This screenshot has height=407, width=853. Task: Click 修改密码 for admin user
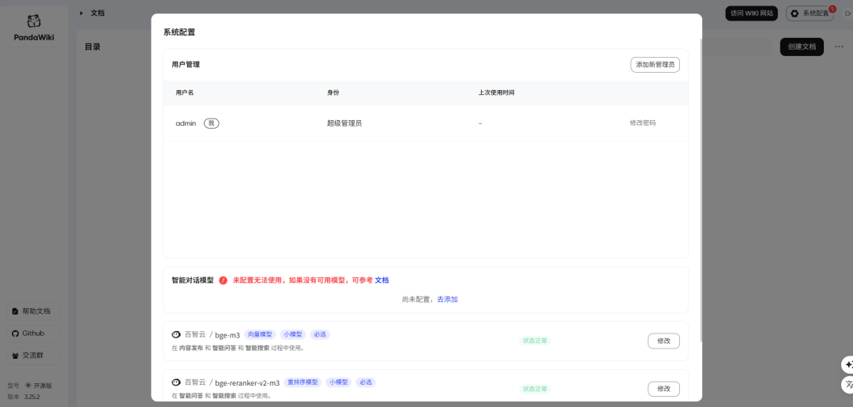coord(642,123)
